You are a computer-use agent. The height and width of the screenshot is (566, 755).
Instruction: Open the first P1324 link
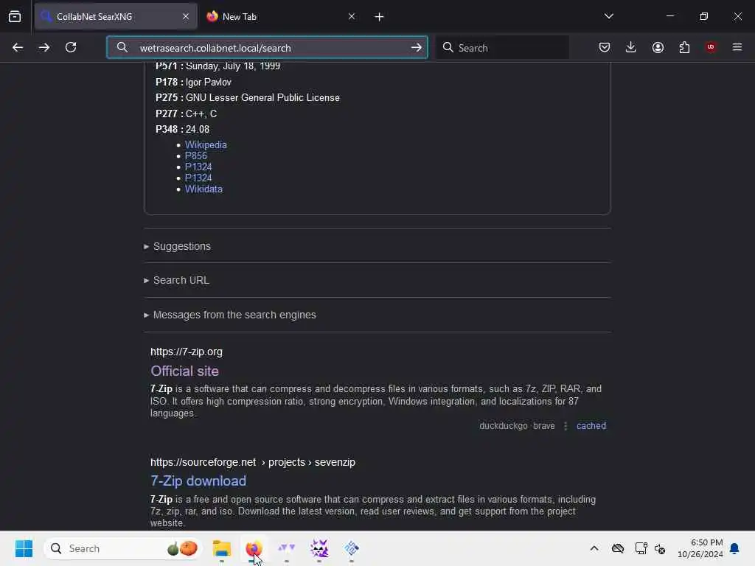[x=198, y=167]
